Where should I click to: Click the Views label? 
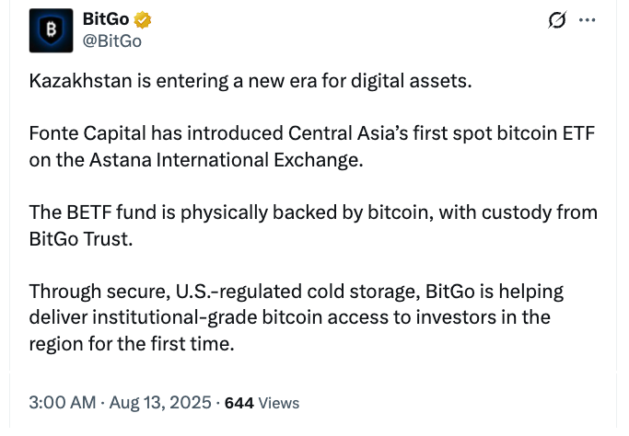coord(279,403)
